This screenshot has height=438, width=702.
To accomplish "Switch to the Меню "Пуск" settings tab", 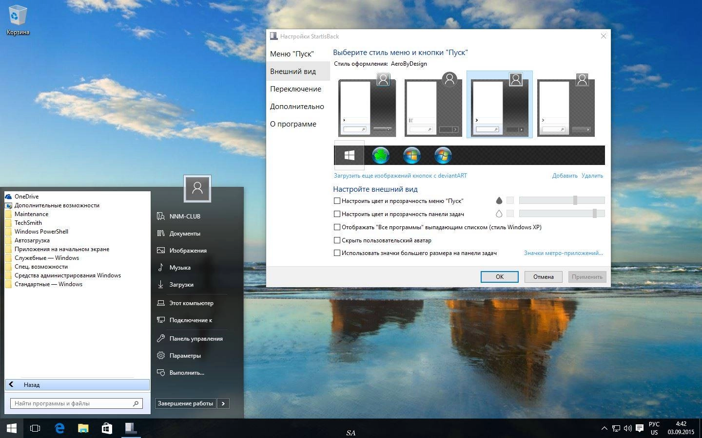I will [298, 54].
